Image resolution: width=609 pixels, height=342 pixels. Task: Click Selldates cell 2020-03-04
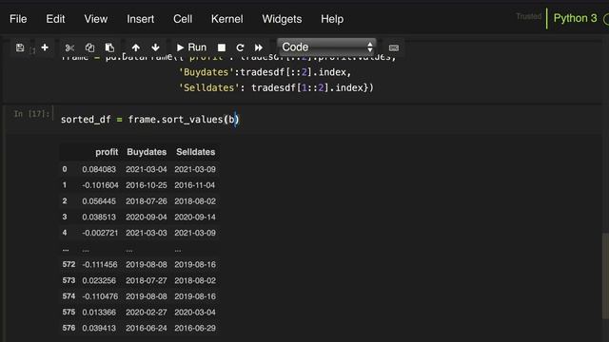click(x=195, y=313)
